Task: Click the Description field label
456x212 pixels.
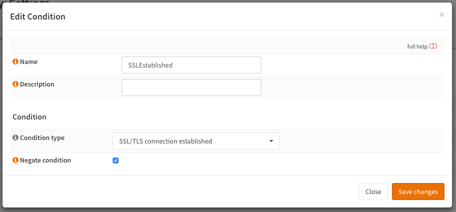Action: click(x=37, y=84)
